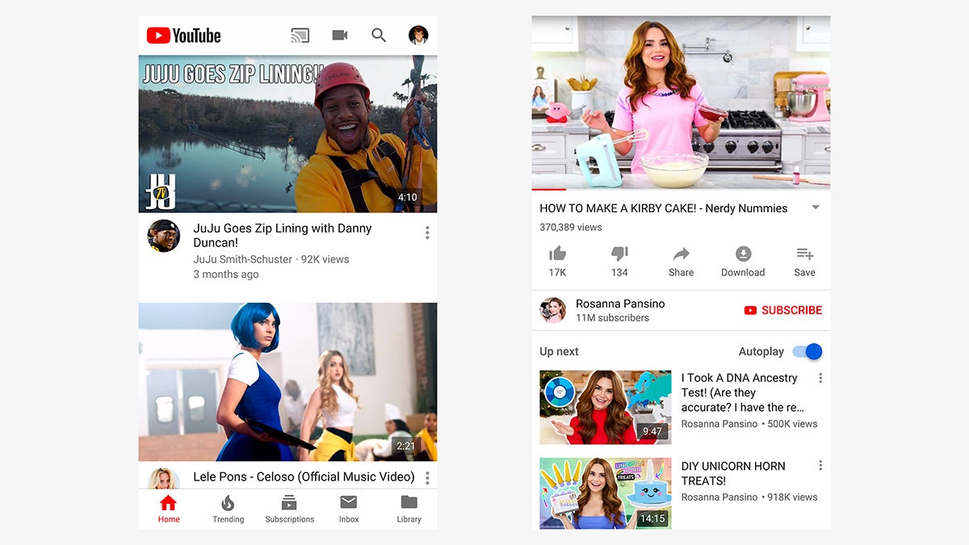Switch to the Trending tab
The height and width of the screenshot is (545, 969).
pyautogui.click(x=228, y=509)
